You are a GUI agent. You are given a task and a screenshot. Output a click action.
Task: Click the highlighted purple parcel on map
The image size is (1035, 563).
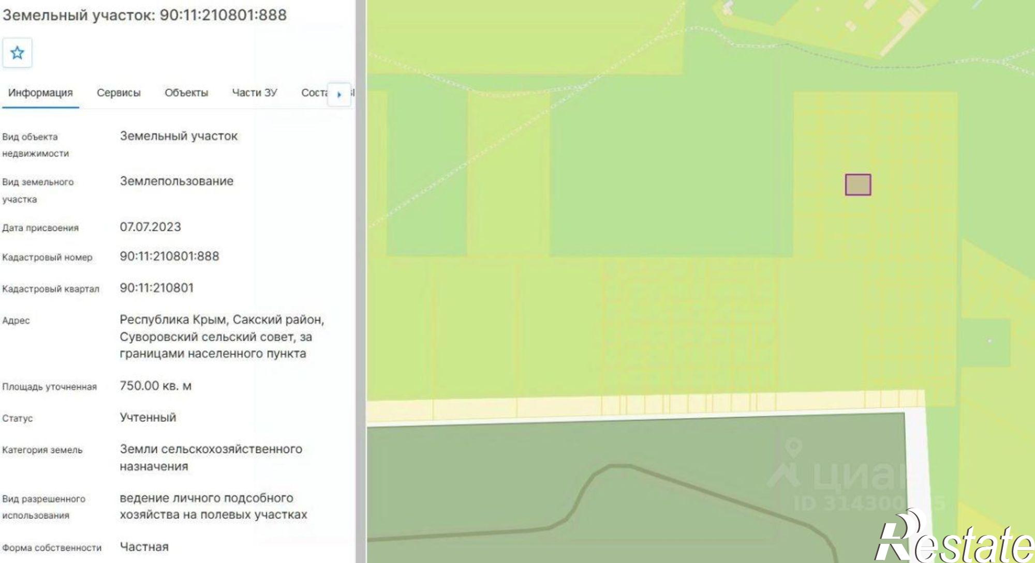[858, 185]
